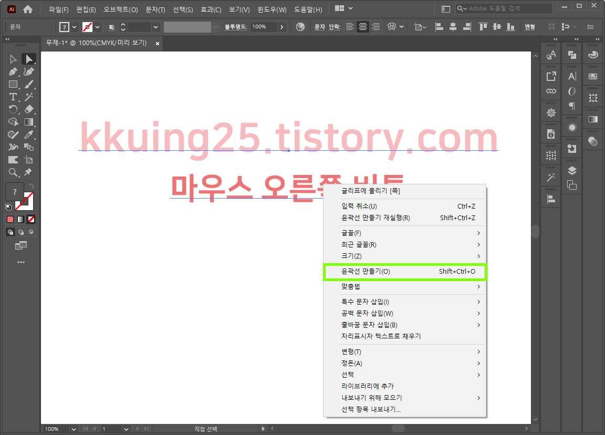The image size is (605, 435).
Task: Select the Gradient tool
Action: 28,122
